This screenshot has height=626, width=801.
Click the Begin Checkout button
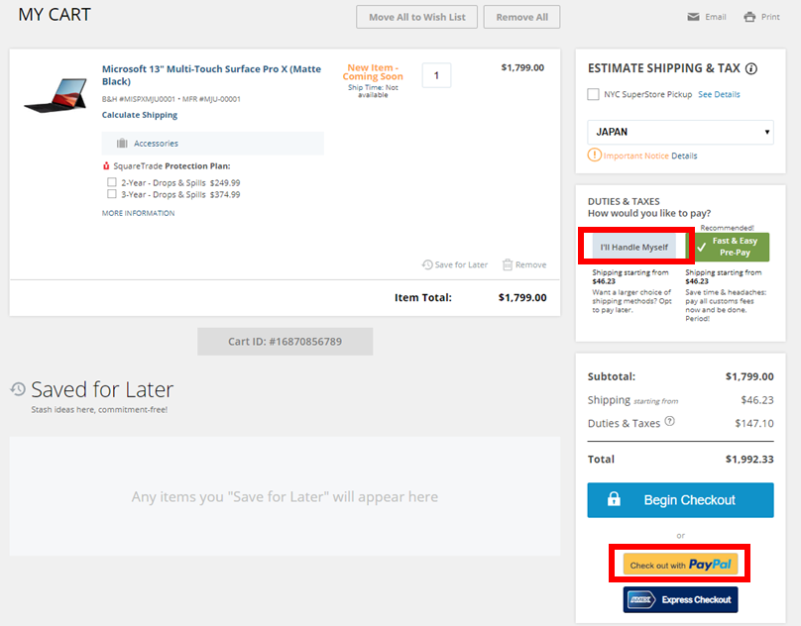point(680,500)
